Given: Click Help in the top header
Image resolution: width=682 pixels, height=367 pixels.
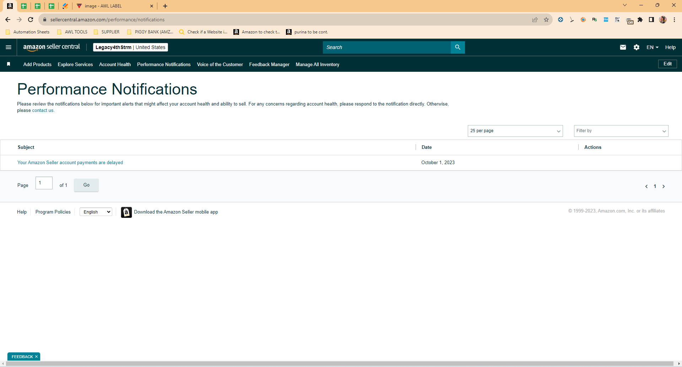Looking at the screenshot, I should (670, 47).
